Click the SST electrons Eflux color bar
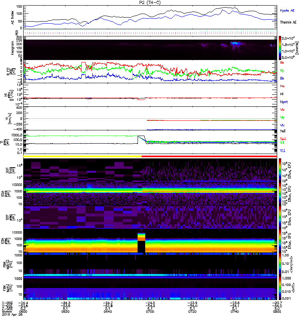Screen dimensions: 300x320 tap(280, 217)
